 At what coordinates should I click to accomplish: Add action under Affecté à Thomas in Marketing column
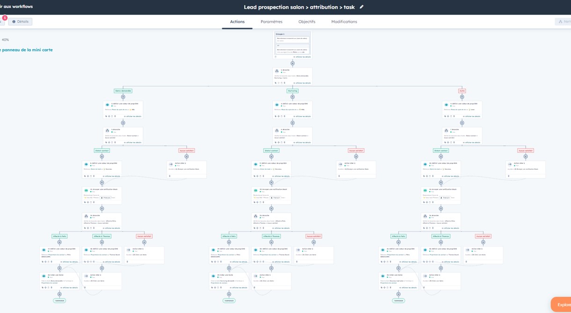tap(271, 242)
